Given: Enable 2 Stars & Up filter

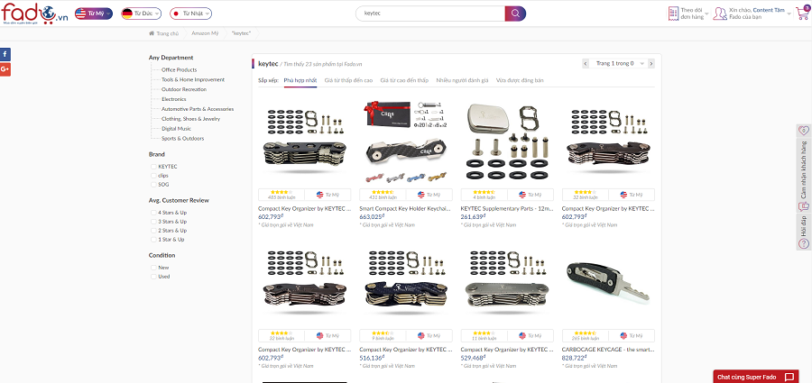Looking at the screenshot, I should pos(153,231).
